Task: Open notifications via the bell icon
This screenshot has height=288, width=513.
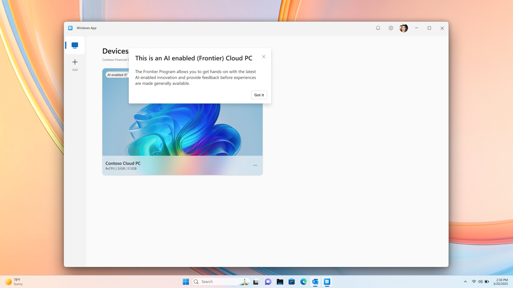Action: click(x=378, y=28)
